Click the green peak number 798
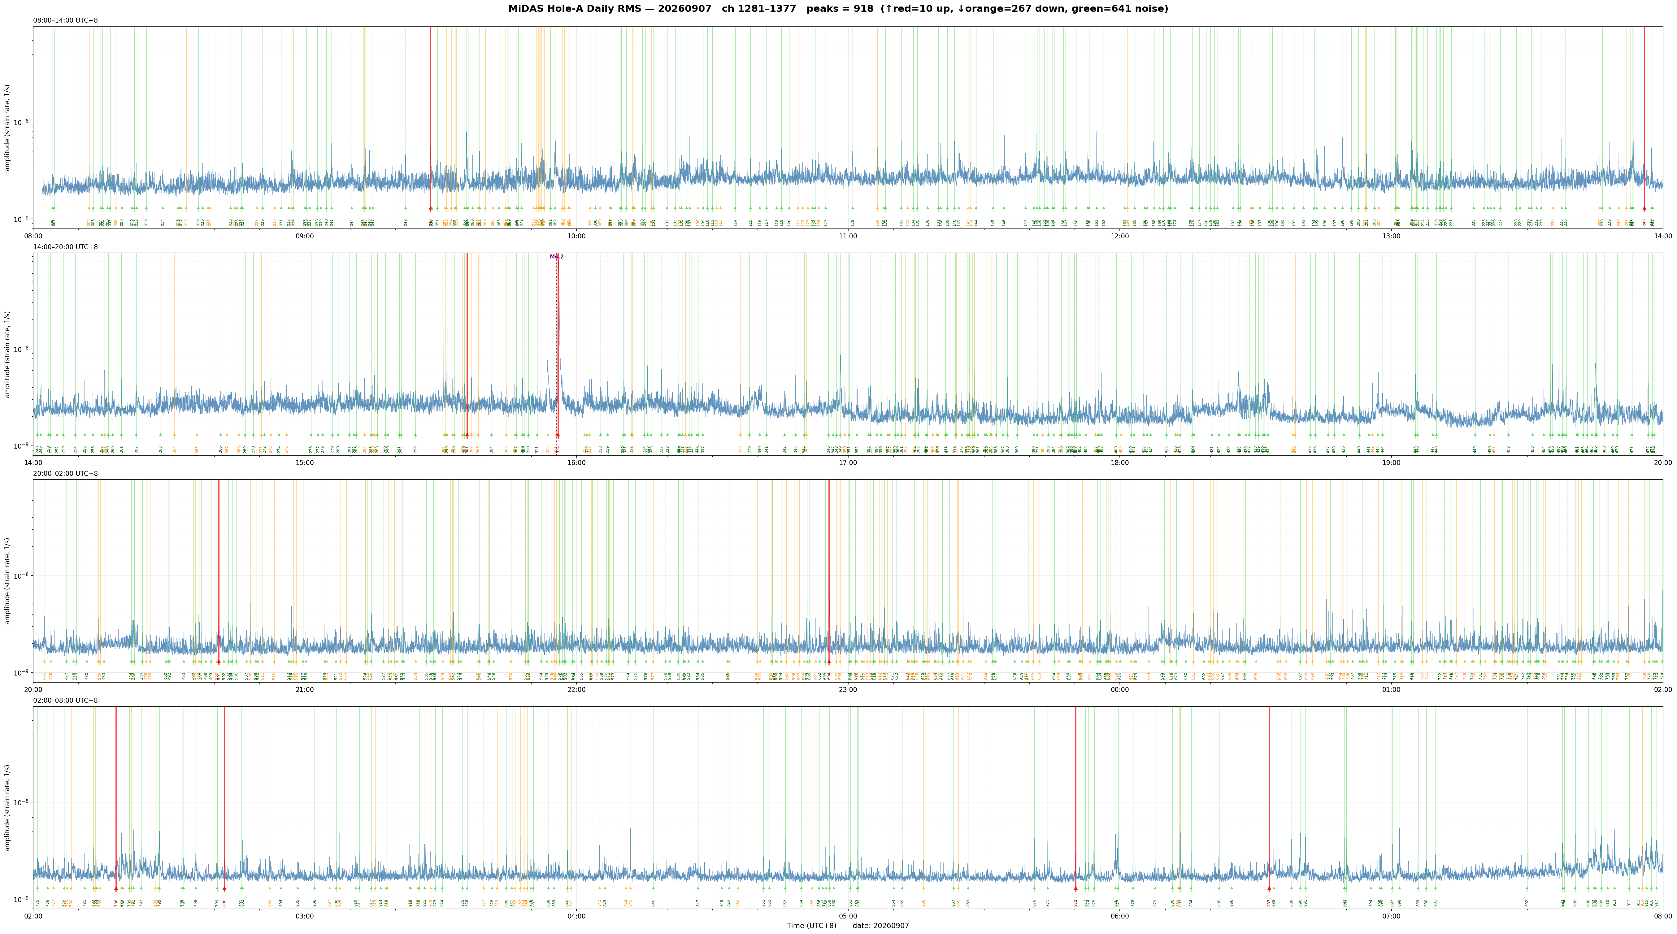1677x934 pixels. click(196, 903)
